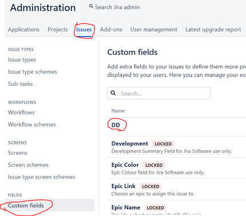Click into the custom fields Search box
This screenshot has width=246, height=216.
159,93
